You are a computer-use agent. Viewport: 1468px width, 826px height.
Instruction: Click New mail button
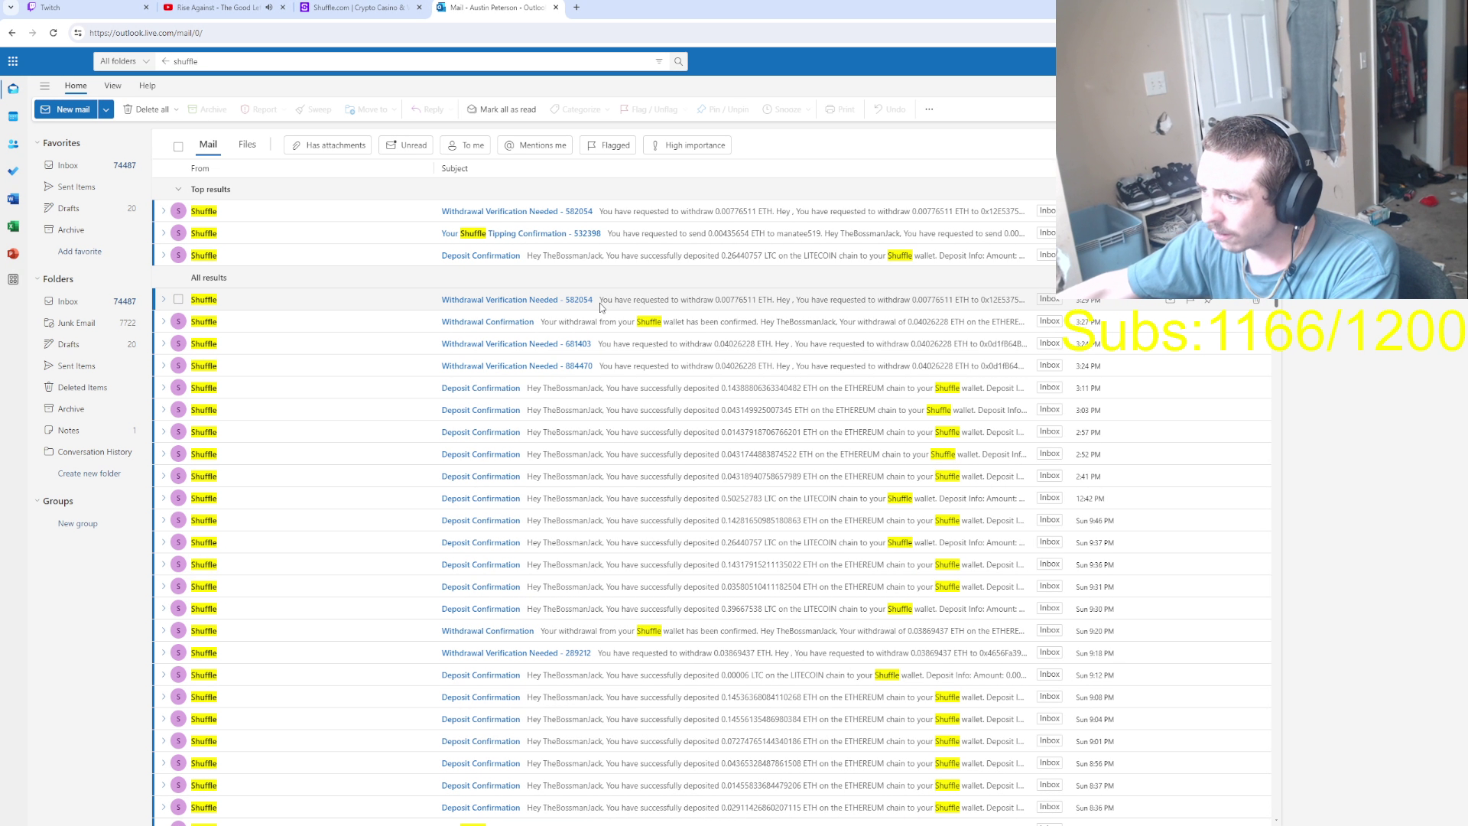tap(67, 109)
